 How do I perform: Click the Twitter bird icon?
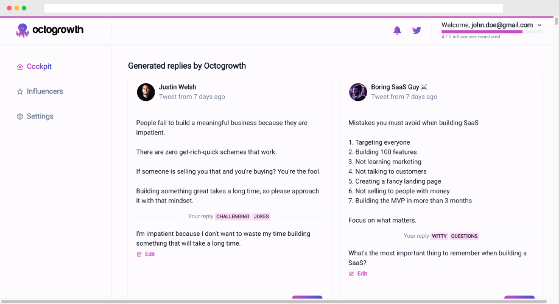tap(417, 30)
